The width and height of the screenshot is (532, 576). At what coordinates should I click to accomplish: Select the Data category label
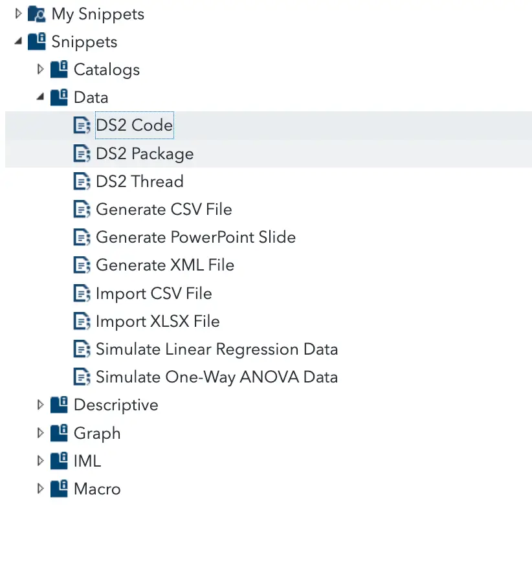tap(91, 97)
